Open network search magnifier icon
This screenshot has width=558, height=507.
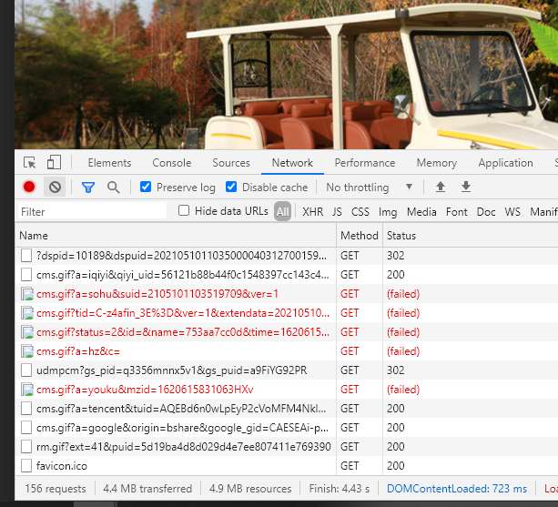point(114,188)
